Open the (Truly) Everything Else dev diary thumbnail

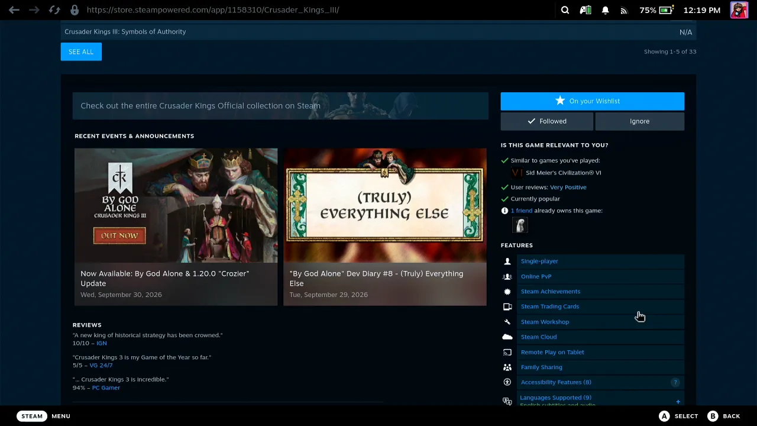[385, 205]
